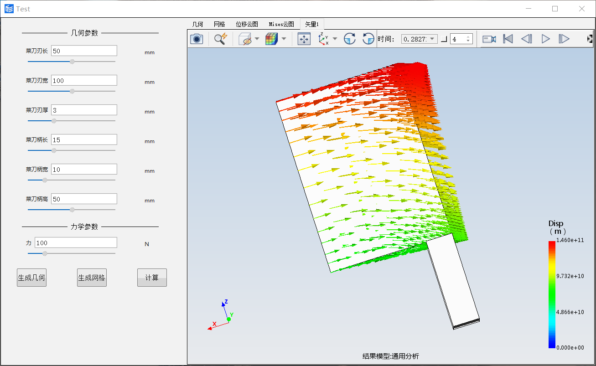Click the fit-to-view arrows icon
The width and height of the screenshot is (596, 366).
[x=304, y=39]
